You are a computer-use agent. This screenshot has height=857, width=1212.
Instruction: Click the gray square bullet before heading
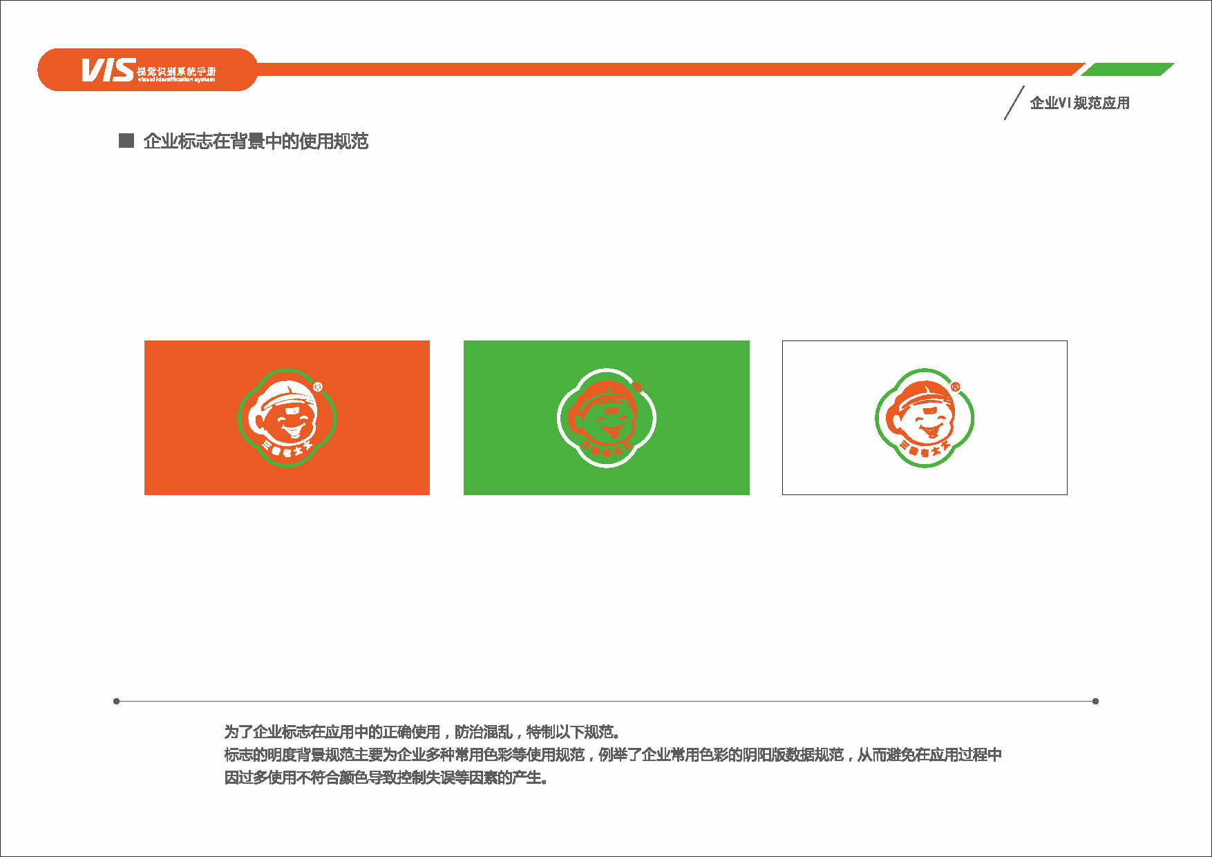(126, 141)
